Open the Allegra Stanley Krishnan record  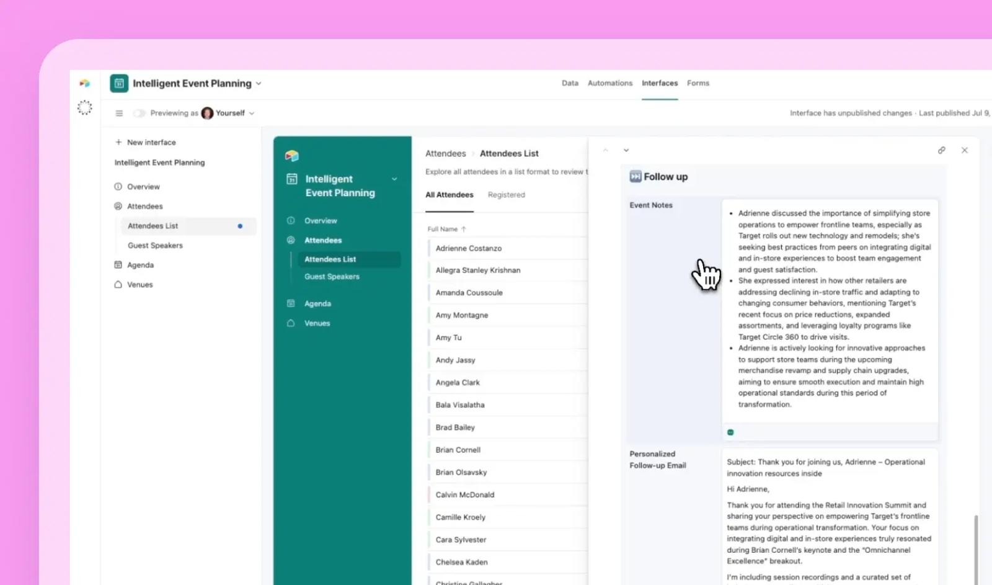point(508,270)
